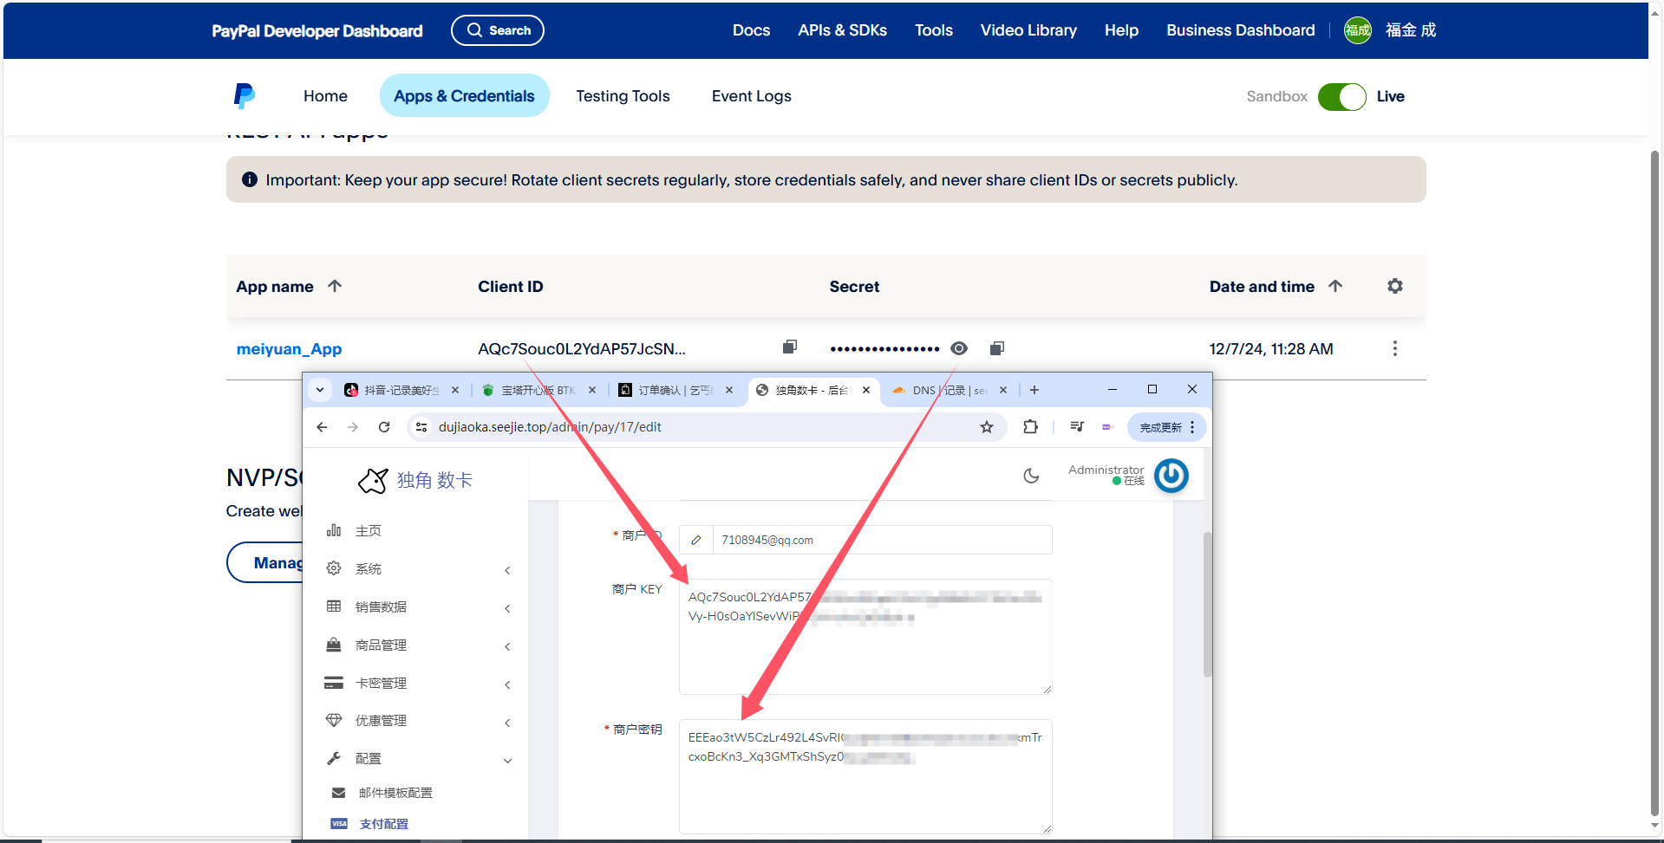The height and width of the screenshot is (843, 1664).
Task: Reveal the hidden Secret with the eye icon
Action: pyautogui.click(x=959, y=347)
